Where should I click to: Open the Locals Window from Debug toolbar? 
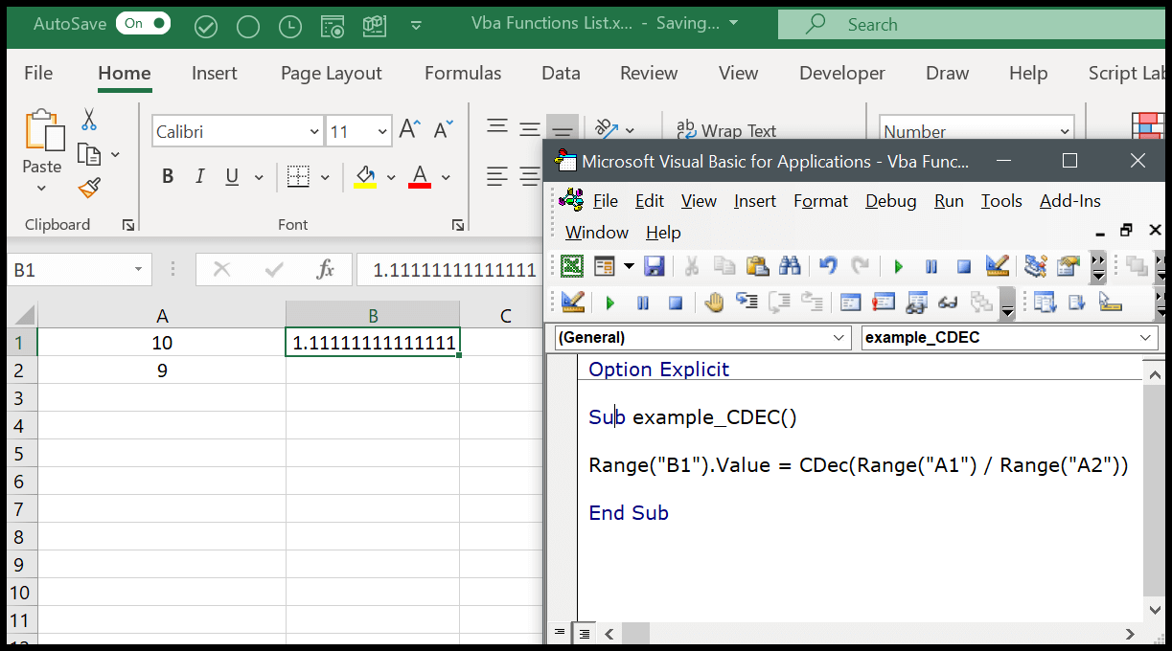click(850, 303)
